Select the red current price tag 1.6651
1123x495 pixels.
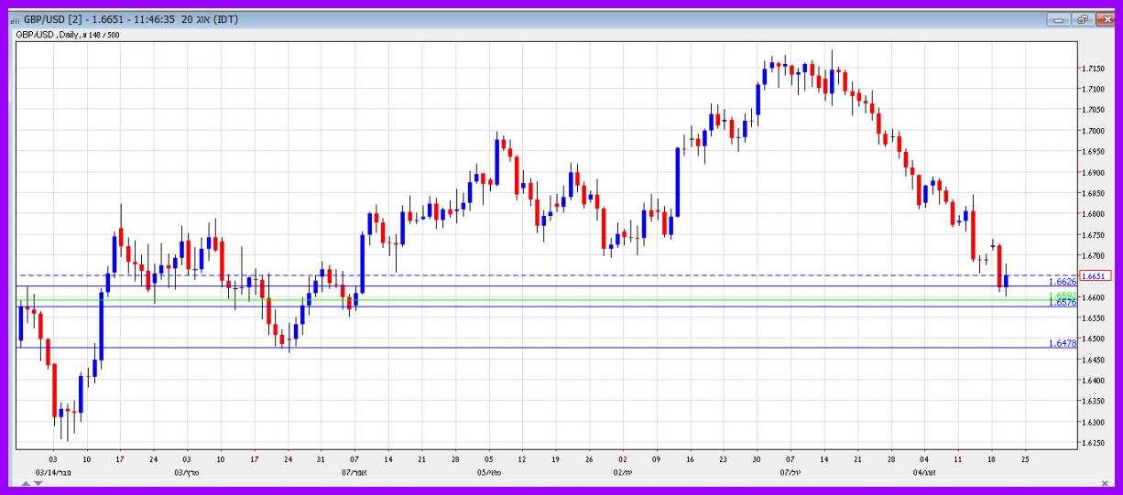click(x=1096, y=275)
